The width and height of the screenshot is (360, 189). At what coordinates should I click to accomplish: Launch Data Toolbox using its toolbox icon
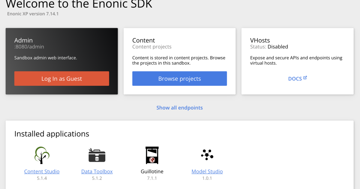(97, 155)
